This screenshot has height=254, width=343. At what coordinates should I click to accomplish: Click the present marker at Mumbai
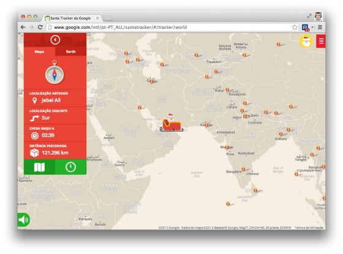[227, 148]
